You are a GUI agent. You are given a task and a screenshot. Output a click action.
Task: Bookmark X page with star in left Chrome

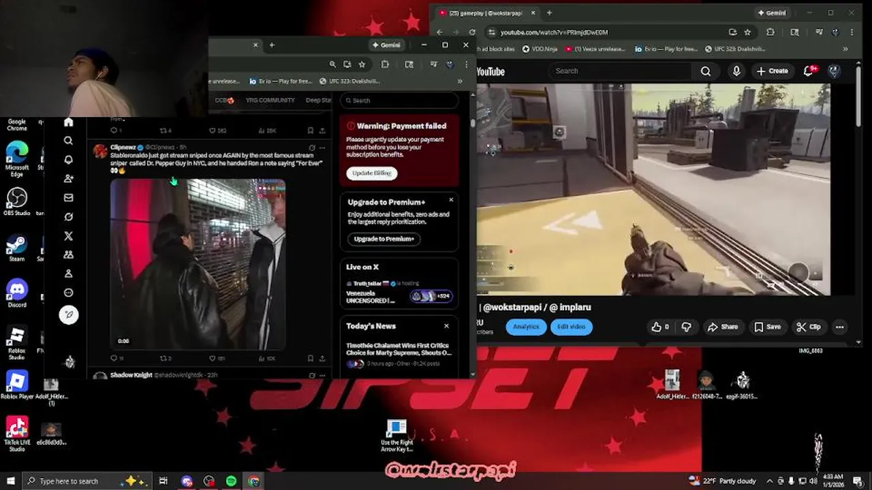[x=362, y=64]
